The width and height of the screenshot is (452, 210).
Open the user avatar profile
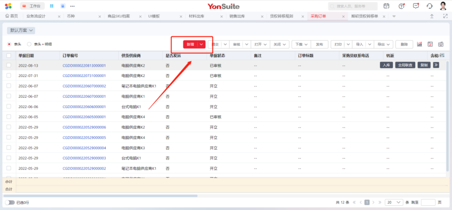pyautogui.click(x=443, y=6)
